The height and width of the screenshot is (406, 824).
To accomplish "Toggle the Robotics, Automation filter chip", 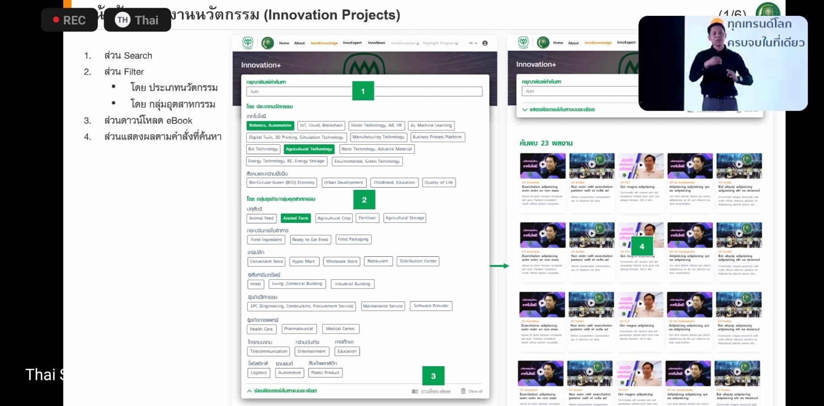I will click(x=270, y=125).
